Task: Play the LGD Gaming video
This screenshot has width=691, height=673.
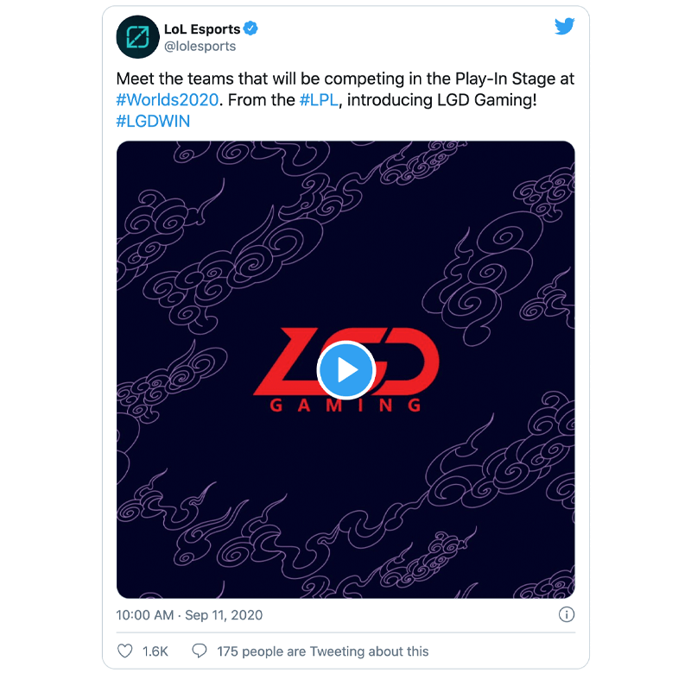Action: tap(346, 370)
